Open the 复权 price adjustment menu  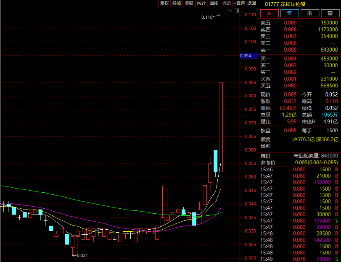164,3
